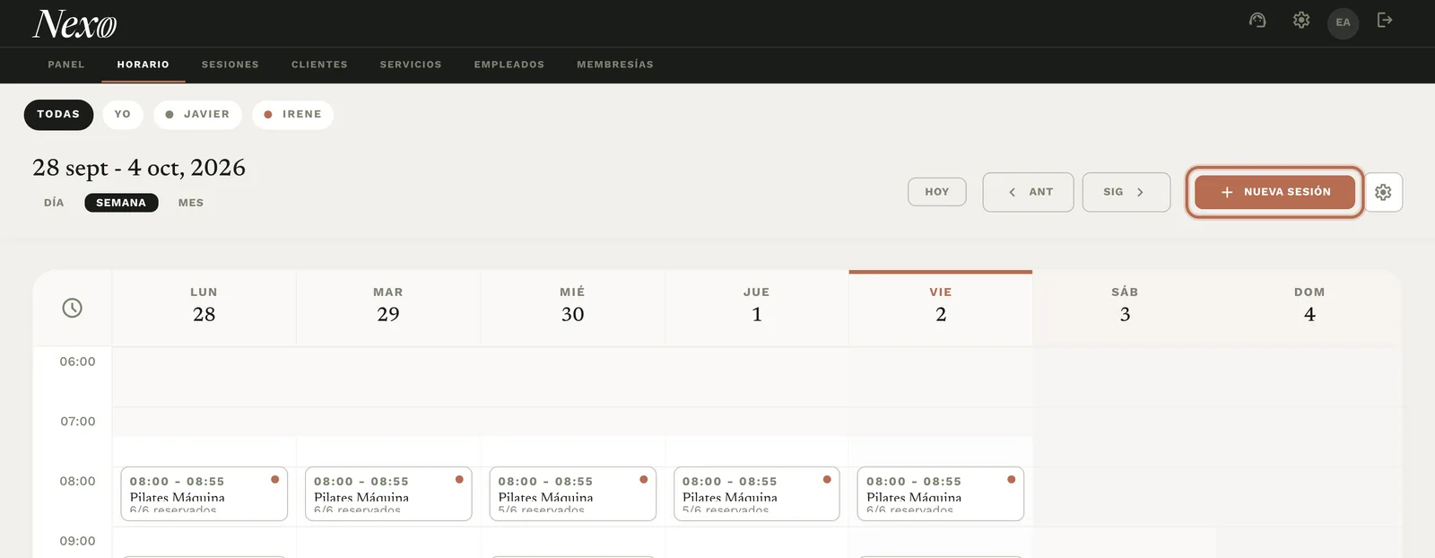Switch to Mes view
Viewport: 1435px width, 558px height.
[191, 203]
